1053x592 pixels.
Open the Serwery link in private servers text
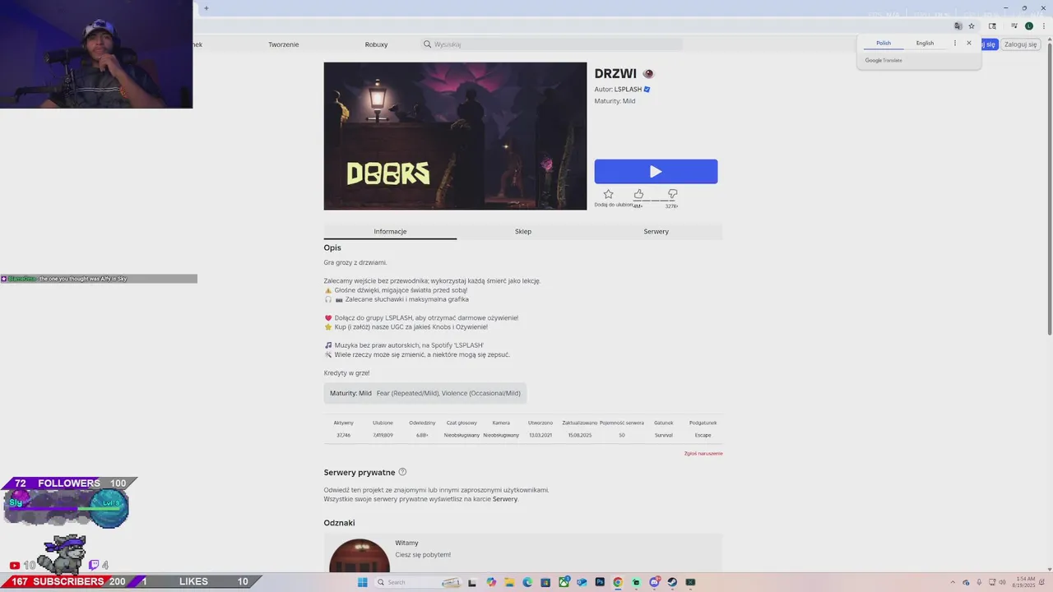[505, 499]
